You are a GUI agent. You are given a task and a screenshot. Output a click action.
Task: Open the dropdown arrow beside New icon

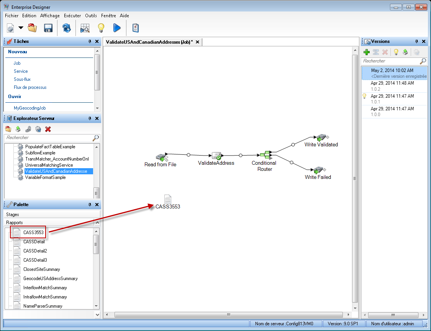pos(21,28)
